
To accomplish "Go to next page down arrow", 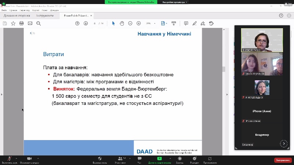I will coord(86,23).
